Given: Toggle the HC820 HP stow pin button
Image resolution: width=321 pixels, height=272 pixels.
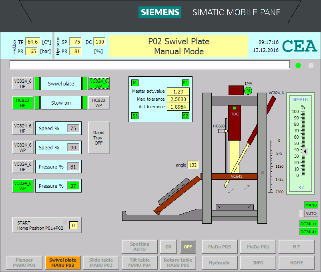Looking at the screenshot, I should tap(23, 103).
